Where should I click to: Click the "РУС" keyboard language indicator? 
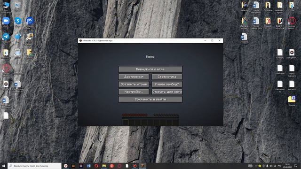tap(279, 166)
